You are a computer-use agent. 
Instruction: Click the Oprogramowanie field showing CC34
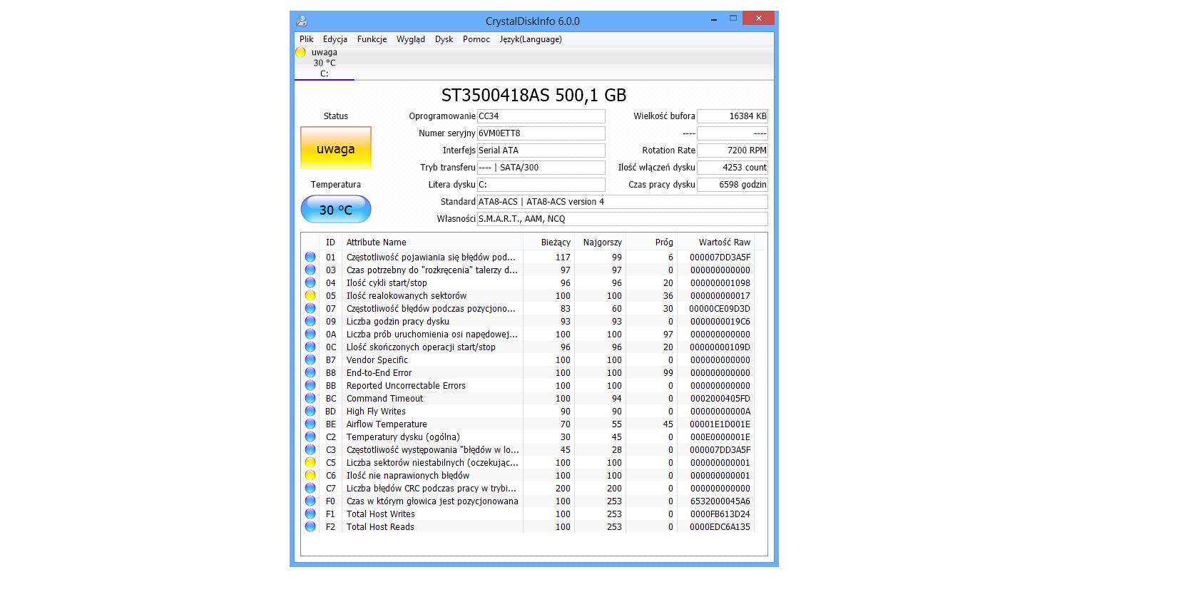(x=541, y=116)
